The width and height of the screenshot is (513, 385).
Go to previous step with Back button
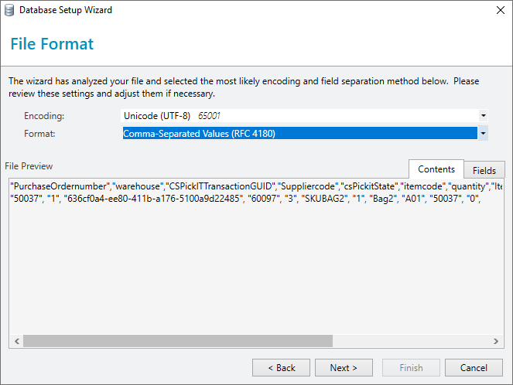(x=281, y=368)
